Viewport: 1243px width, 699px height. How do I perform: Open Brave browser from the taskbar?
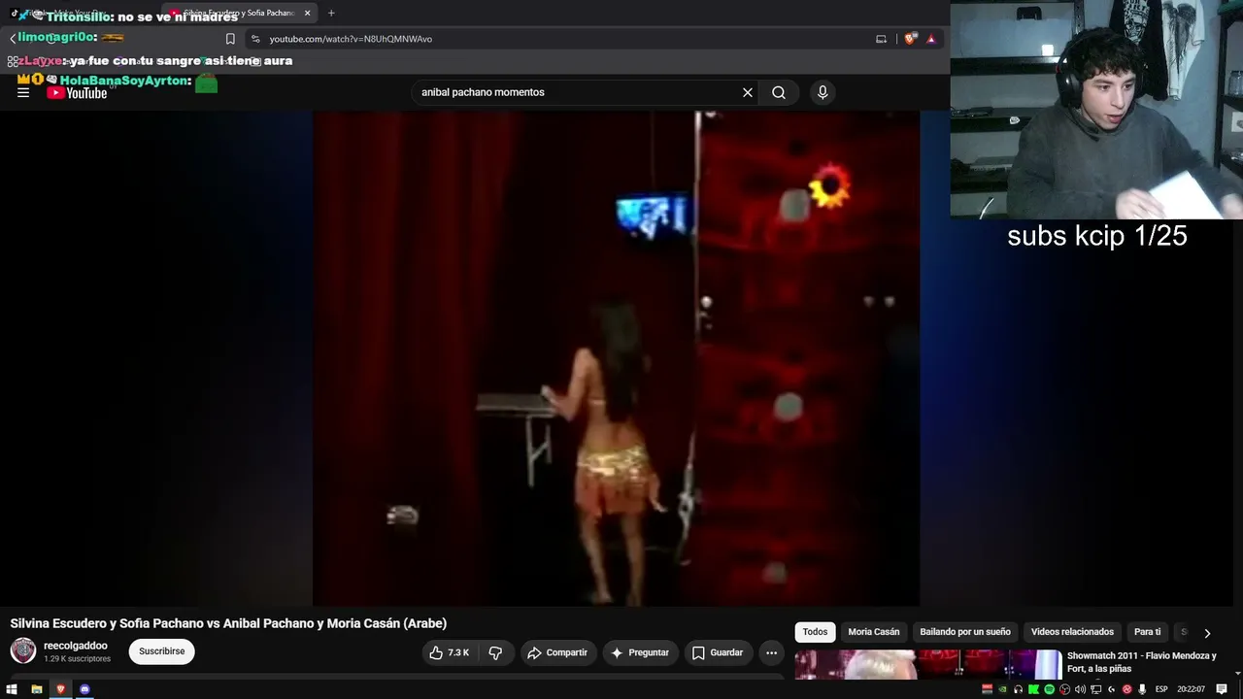61,689
